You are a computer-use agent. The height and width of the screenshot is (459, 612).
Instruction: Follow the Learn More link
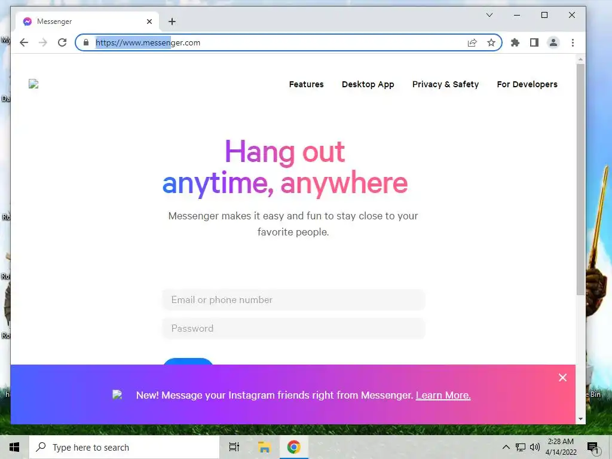[x=443, y=395]
